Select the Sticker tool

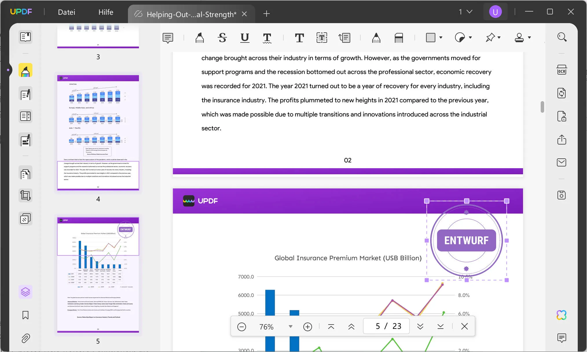tap(460, 38)
